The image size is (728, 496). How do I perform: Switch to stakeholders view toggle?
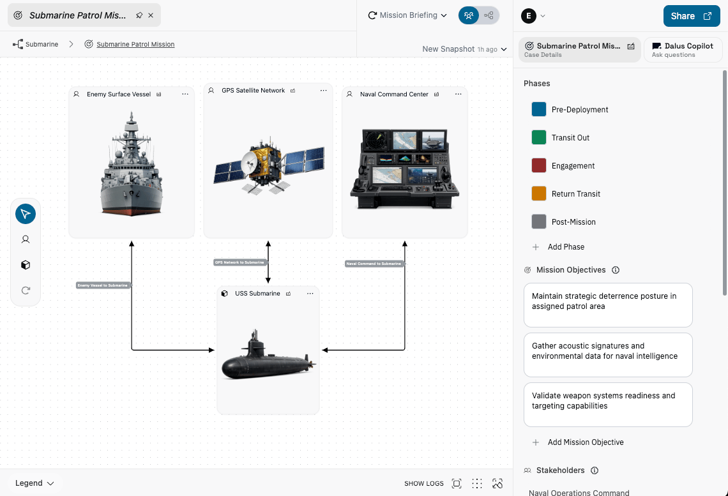[469, 15]
